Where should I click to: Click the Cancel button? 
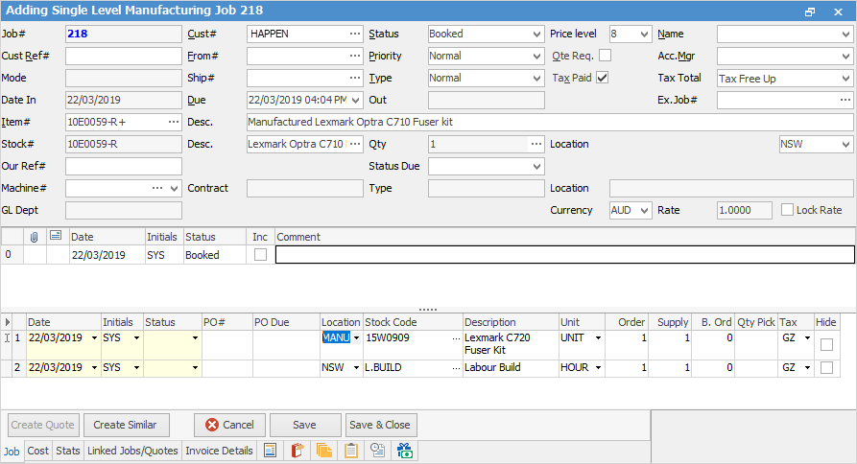tap(229, 425)
